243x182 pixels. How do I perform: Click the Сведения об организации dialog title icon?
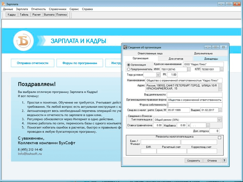[x=125, y=47]
